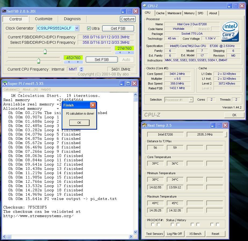248x241 pixels.
Task: Click the Checksum: 7F5CE0F5 line
Action: click(x=25, y=207)
